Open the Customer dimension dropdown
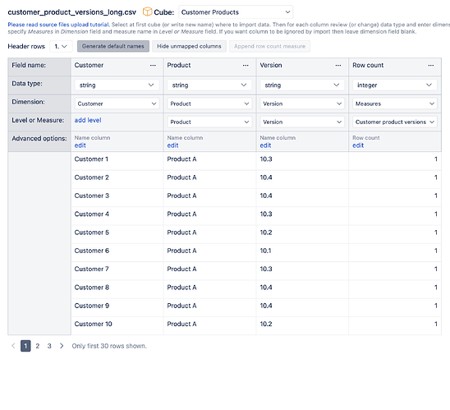The width and height of the screenshot is (450, 410). (x=117, y=104)
